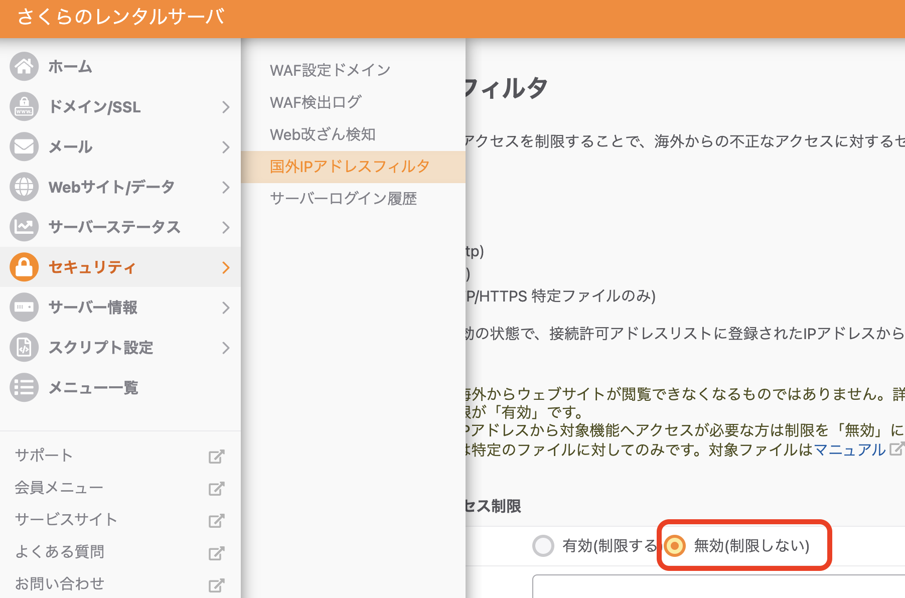Select the 有効(制限する) radio button
905x598 pixels.
[x=543, y=546]
